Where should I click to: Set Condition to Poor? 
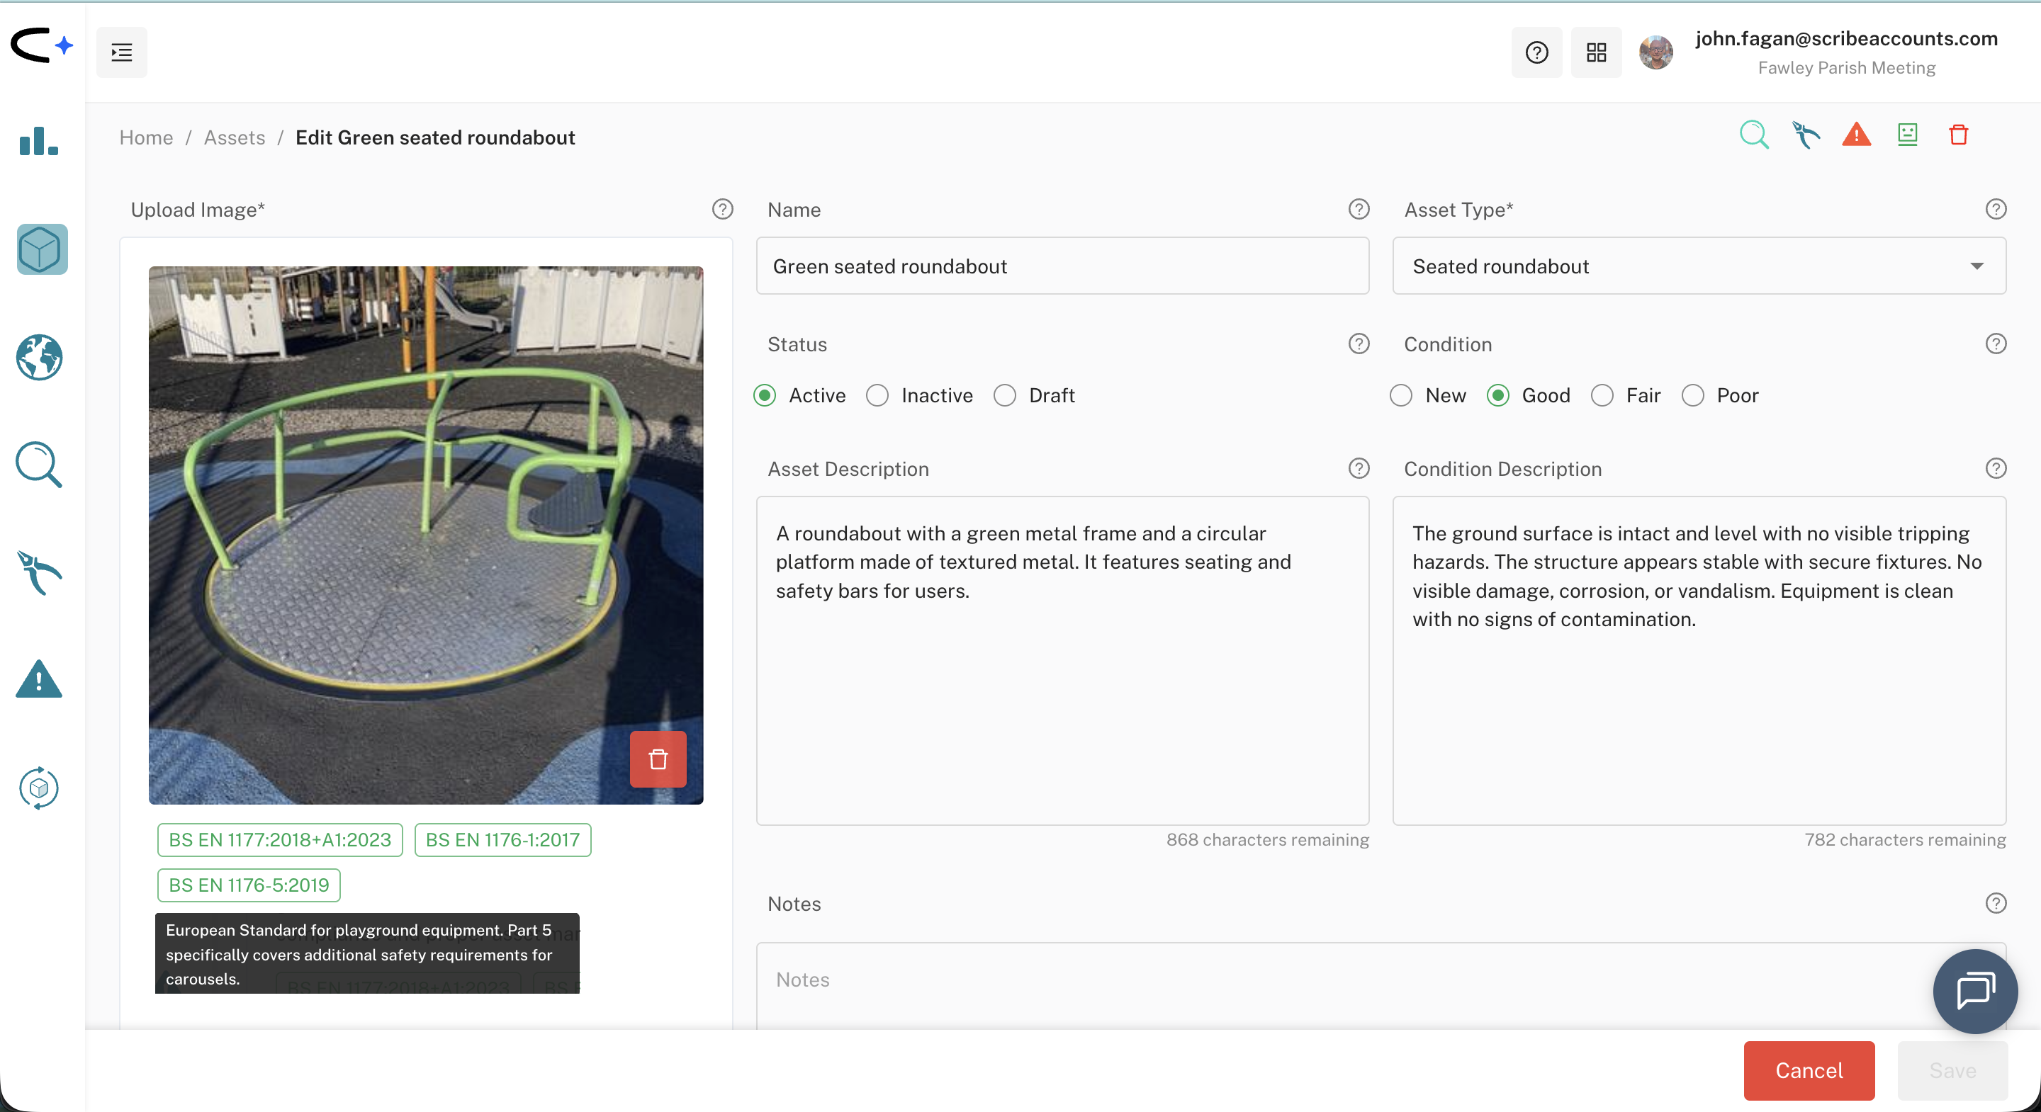tap(1692, 395)
